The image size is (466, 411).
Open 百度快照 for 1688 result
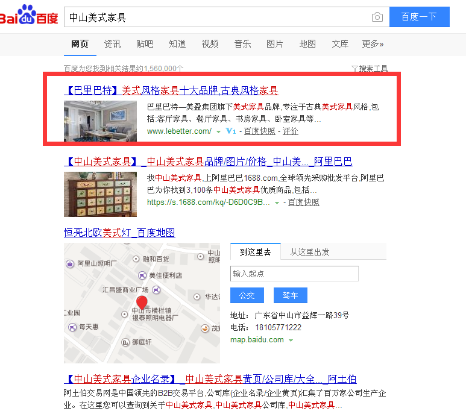304,202
